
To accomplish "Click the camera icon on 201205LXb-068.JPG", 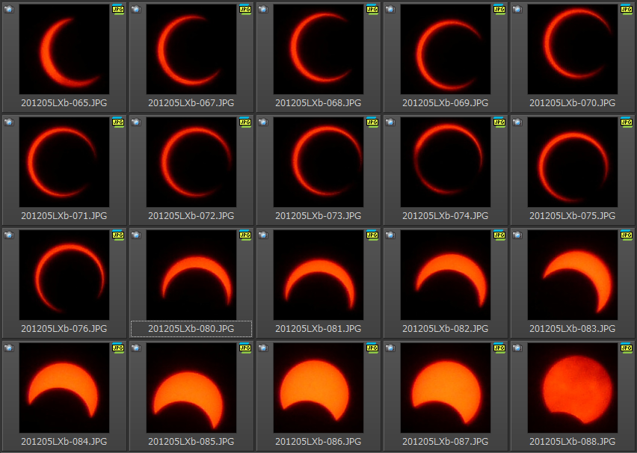I will [x=263, y=9].
